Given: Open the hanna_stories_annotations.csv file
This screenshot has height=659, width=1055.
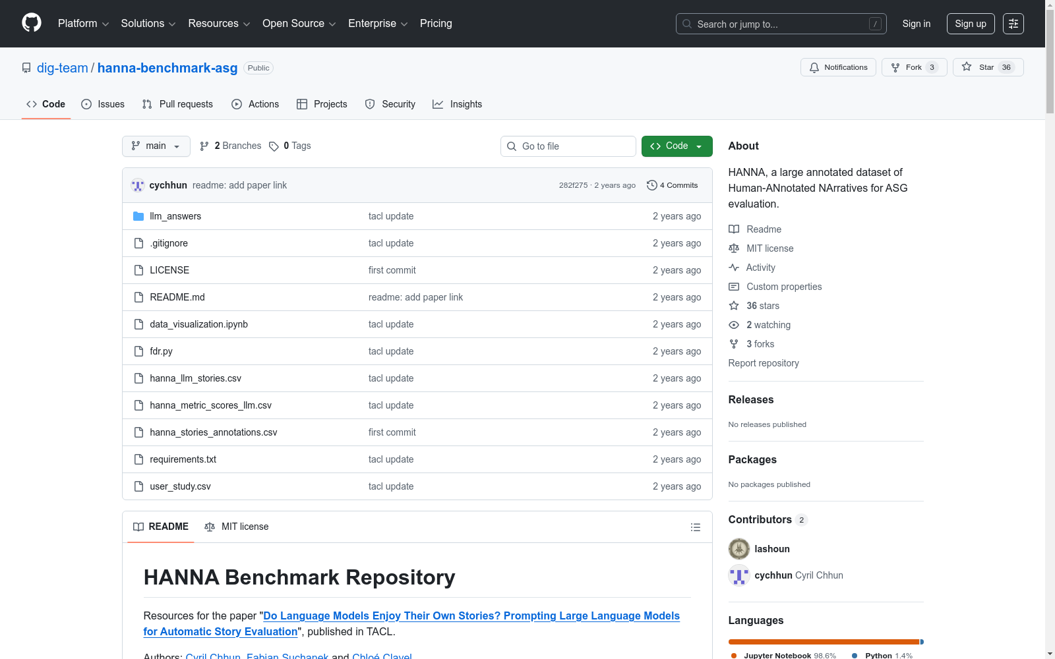Looking at the screenshot, I should pos(213,432).
